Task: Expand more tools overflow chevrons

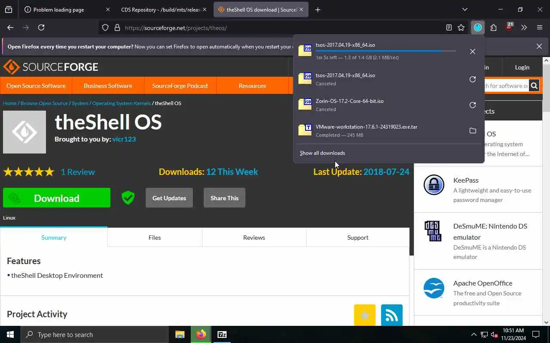Action: [x=524, y=27]
